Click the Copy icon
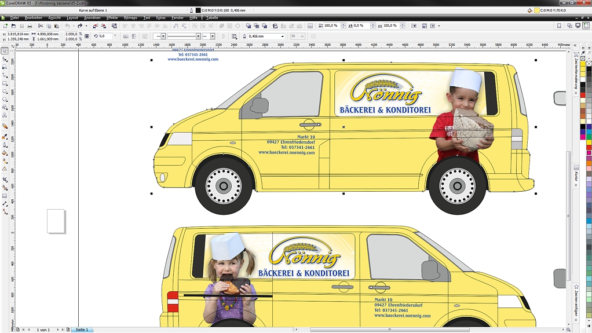 click(x=49, y=26)
